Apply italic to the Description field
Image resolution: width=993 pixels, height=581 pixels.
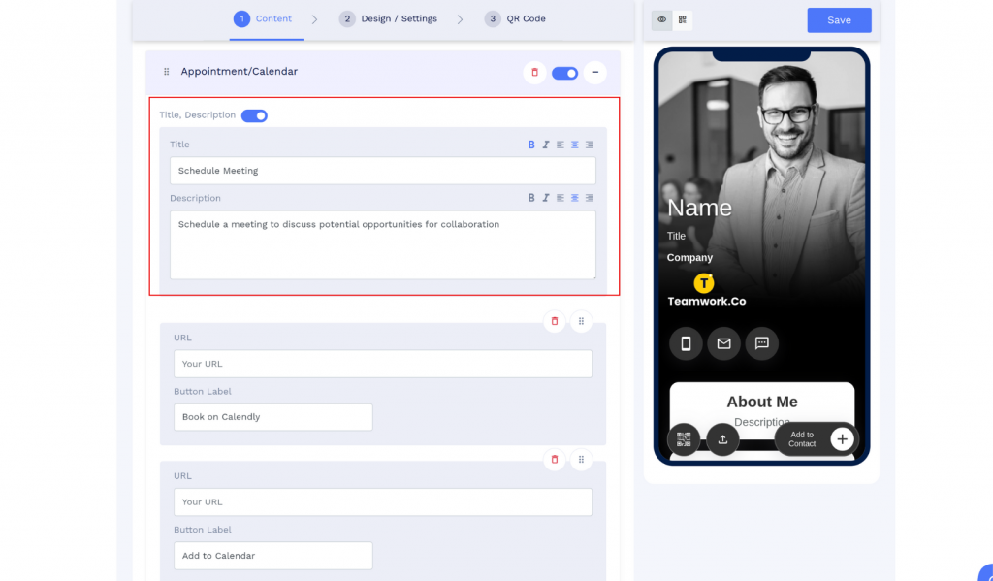pos(546,198)
